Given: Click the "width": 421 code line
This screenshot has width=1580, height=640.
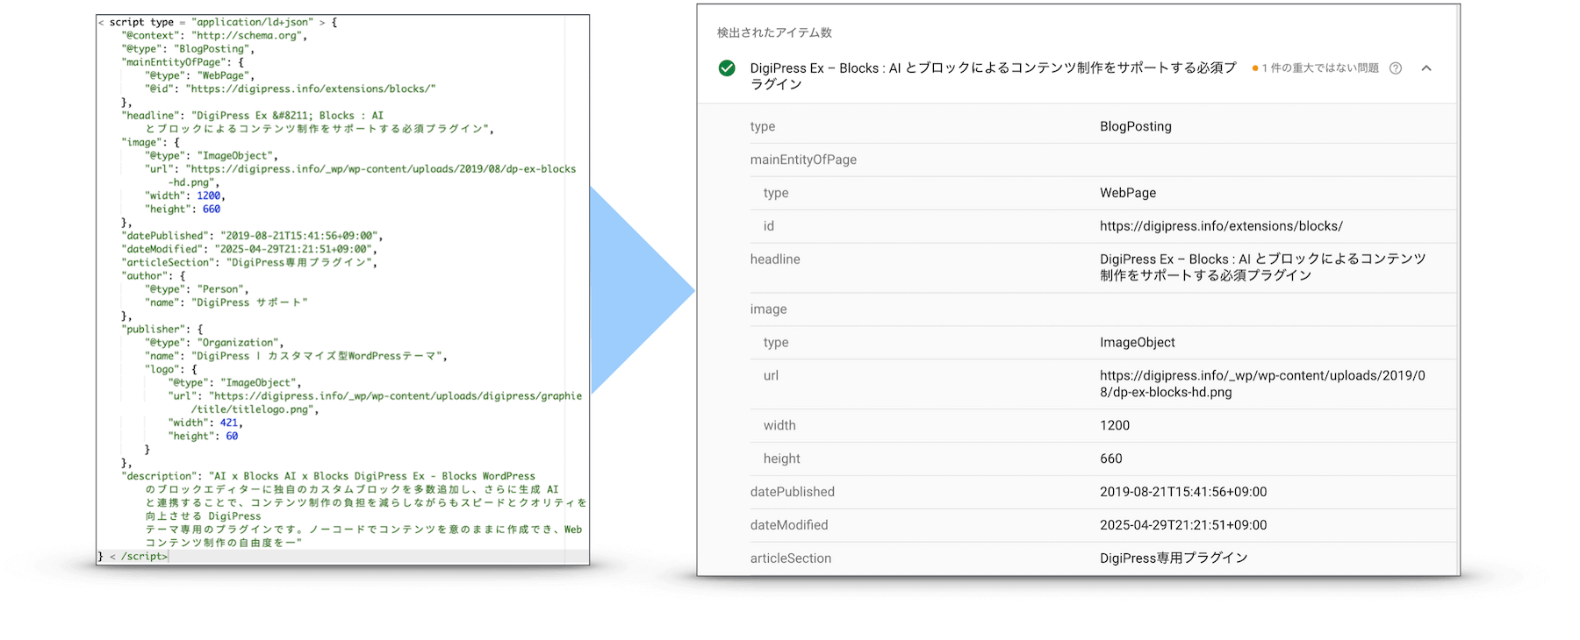Looking at the screenshot, I should point(205,423).
